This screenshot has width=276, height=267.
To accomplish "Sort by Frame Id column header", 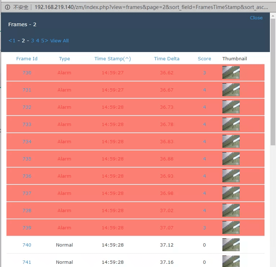I will (27, 58).
